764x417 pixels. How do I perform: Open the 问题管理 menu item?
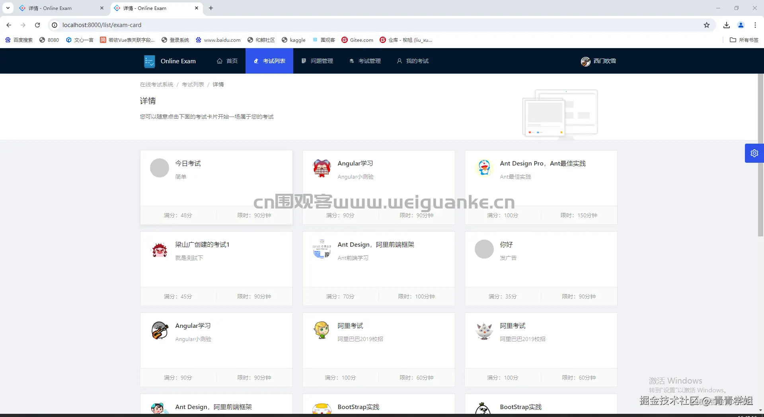coord(317,61)
